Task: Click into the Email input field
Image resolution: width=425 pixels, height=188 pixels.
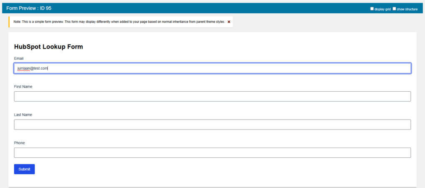Action: pyautogui.click(x=212, y=68)
